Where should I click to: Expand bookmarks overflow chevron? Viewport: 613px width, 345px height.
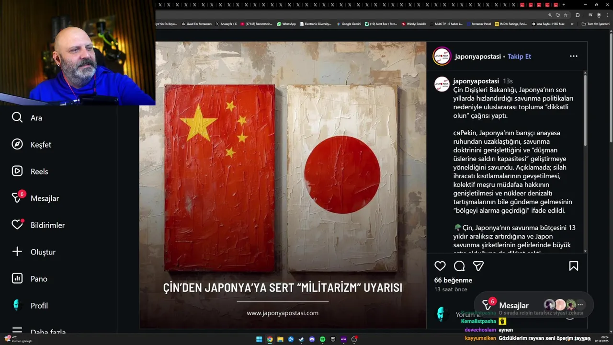[572, 23]
